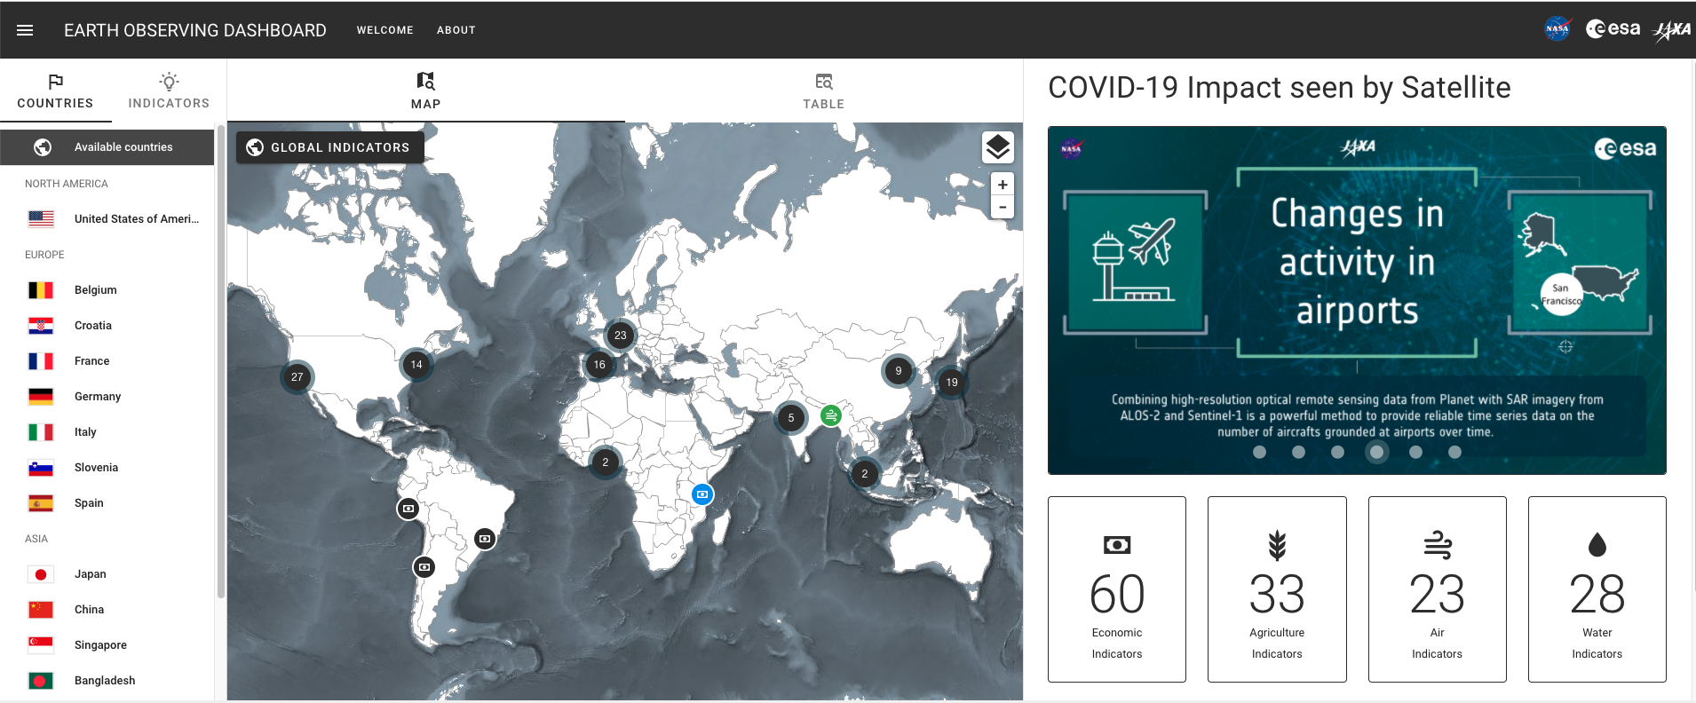
Task: Click the Spain flag icon
Action: [41, 503]
